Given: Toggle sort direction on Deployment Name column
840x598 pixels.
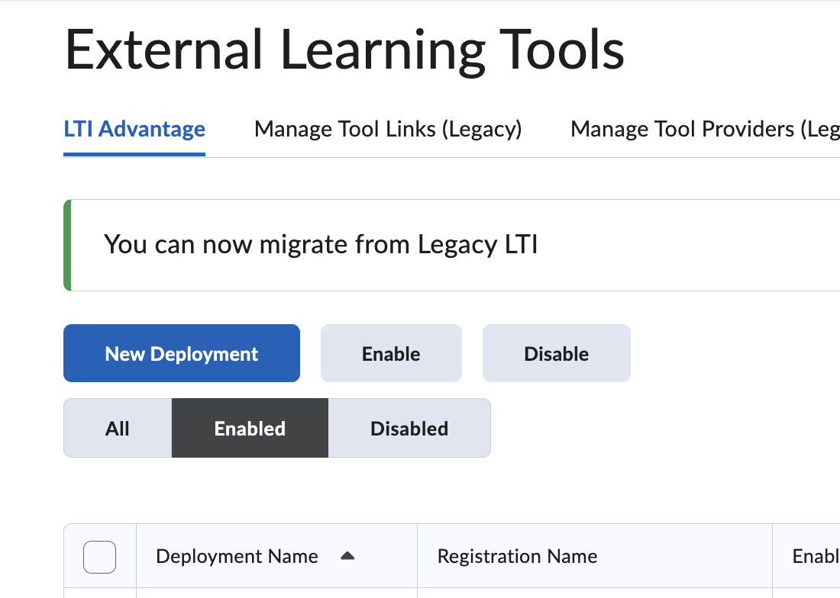Looking at the screenshot, I should (237, 556).
